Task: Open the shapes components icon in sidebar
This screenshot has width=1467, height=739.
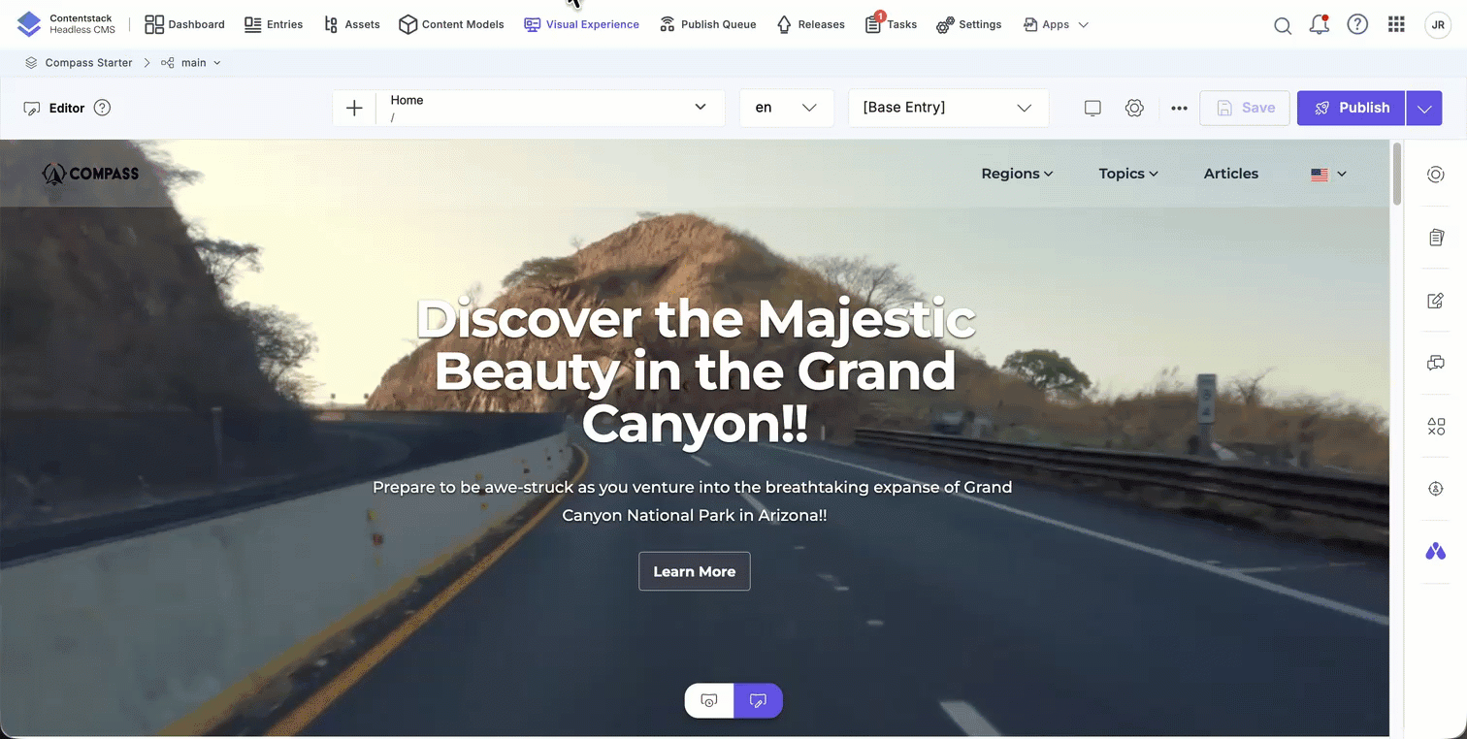Action: 1436,426
